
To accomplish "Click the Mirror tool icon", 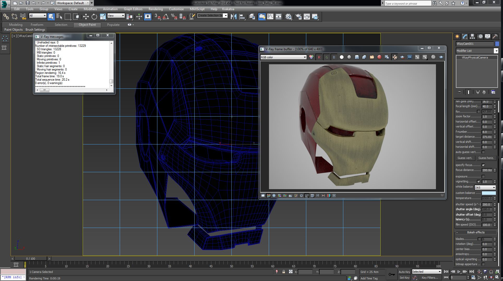I will coord(234,17).
